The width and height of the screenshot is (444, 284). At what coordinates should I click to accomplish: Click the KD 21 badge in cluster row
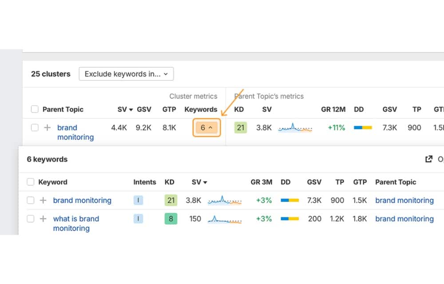click(x=240, y=127)
